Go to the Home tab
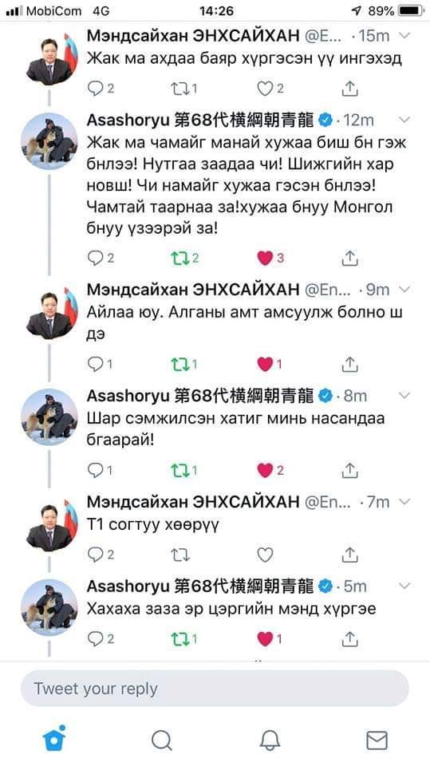This screenshot has height=766, width=430. click(53, 738)
